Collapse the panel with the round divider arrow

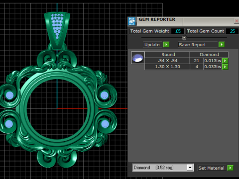(184, 38)
